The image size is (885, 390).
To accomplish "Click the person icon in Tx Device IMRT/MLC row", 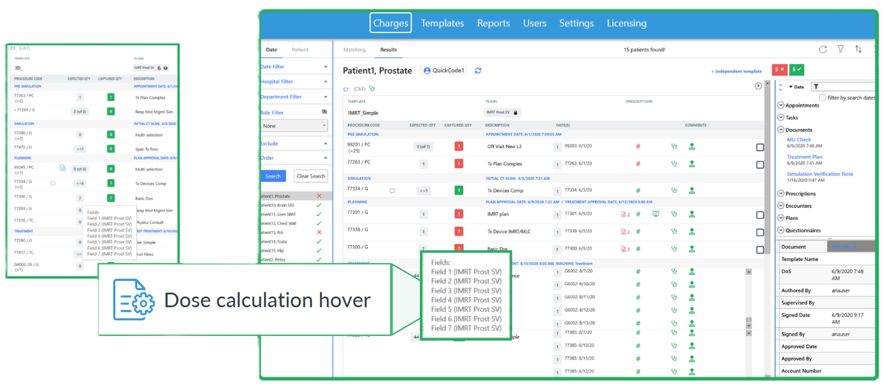I will (x=692, y=232).
